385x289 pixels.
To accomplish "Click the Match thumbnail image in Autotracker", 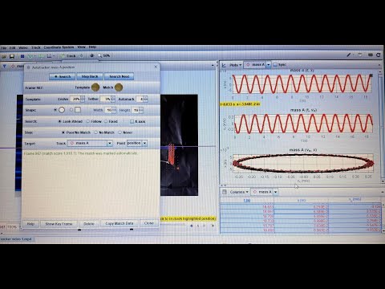I will (119, 88).
